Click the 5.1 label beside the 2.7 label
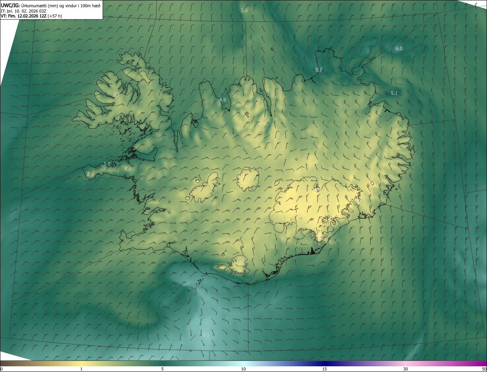The width and height of the screenshot is (487, 372). tap(107, 164)
